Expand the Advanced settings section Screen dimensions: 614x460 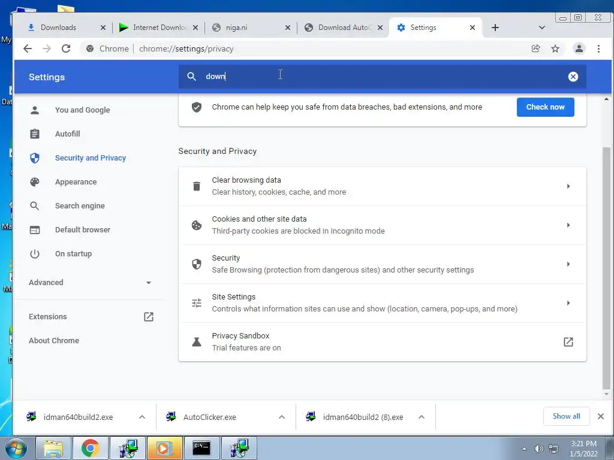click(90, 283)
